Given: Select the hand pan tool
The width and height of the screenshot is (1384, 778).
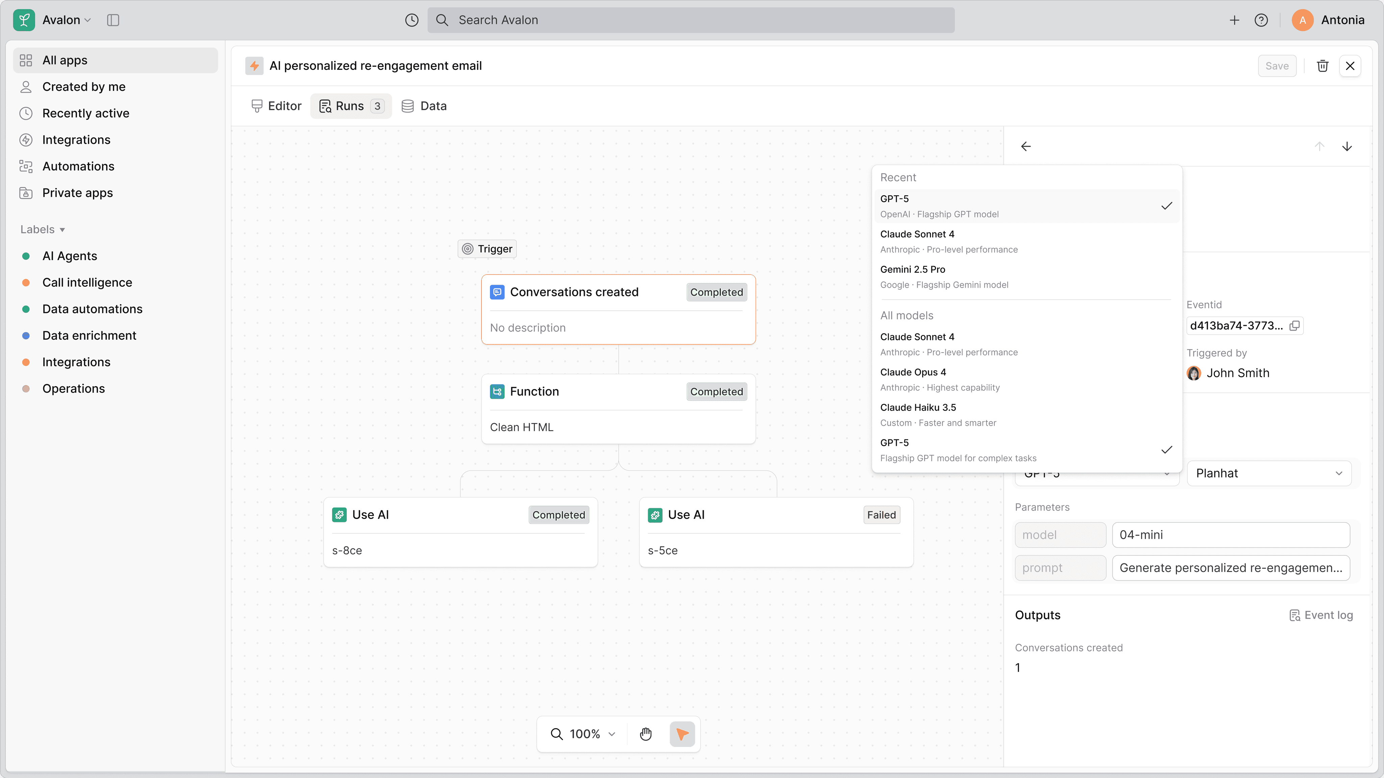Looking at the screenshot, I should (x=645, y=733).
